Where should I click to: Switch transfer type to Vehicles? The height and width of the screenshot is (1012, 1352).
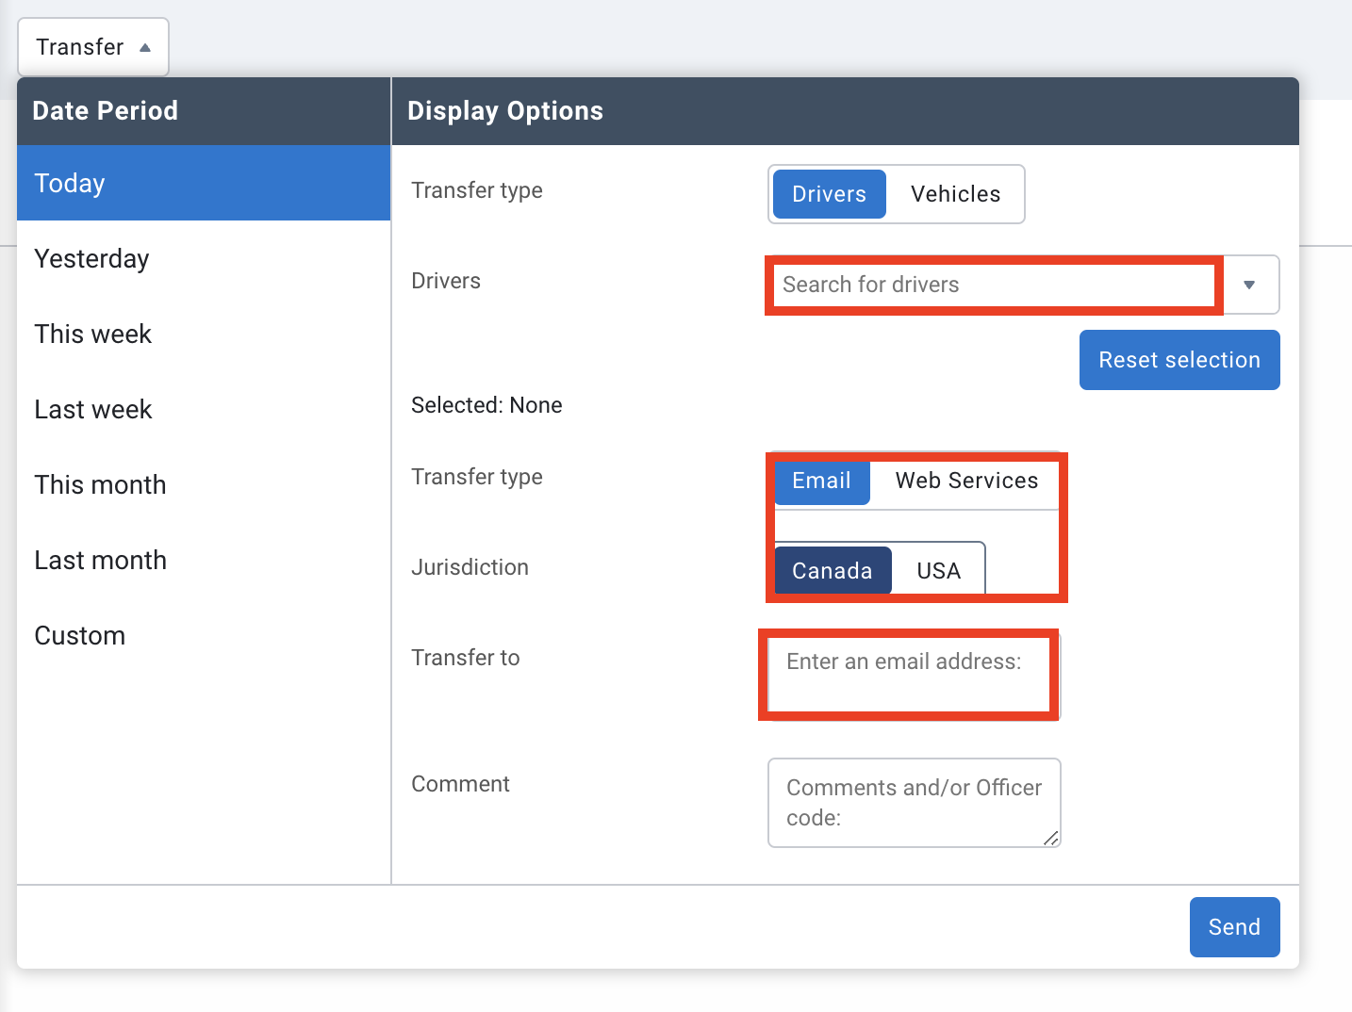click(x=955, y=194)
